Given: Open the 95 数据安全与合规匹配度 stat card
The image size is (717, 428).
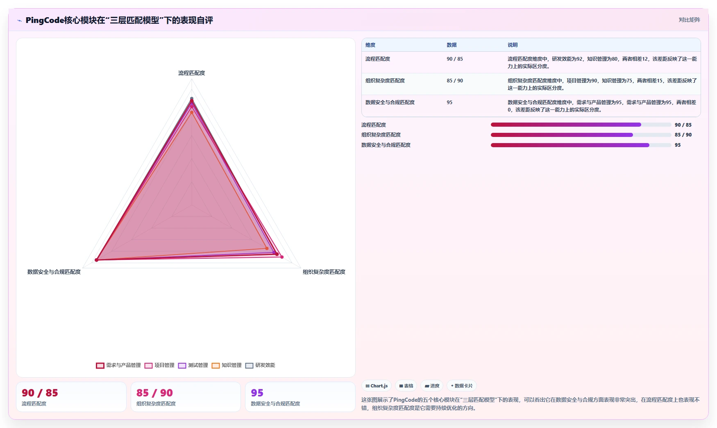Looking at the screenshot, I should [300, 397].
